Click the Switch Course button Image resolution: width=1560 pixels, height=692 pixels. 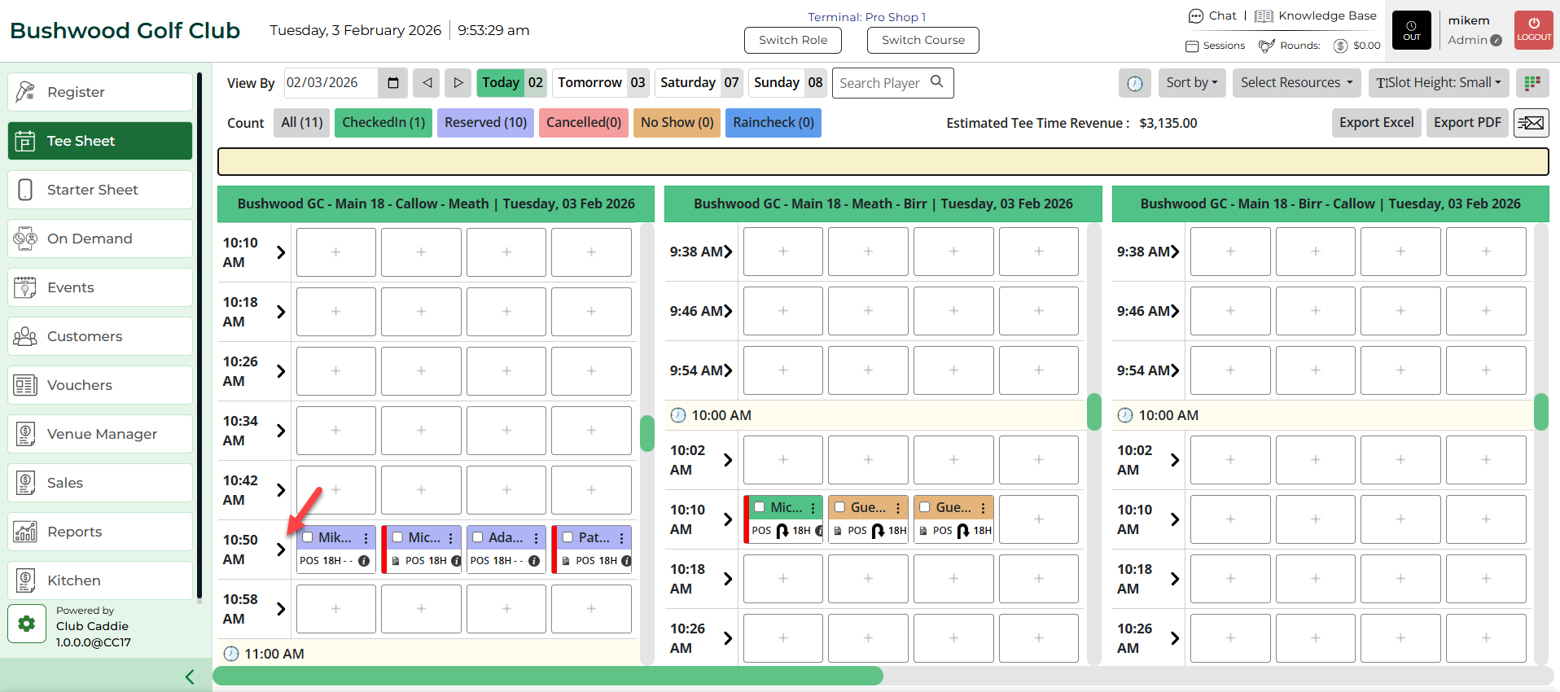[922, 40]
